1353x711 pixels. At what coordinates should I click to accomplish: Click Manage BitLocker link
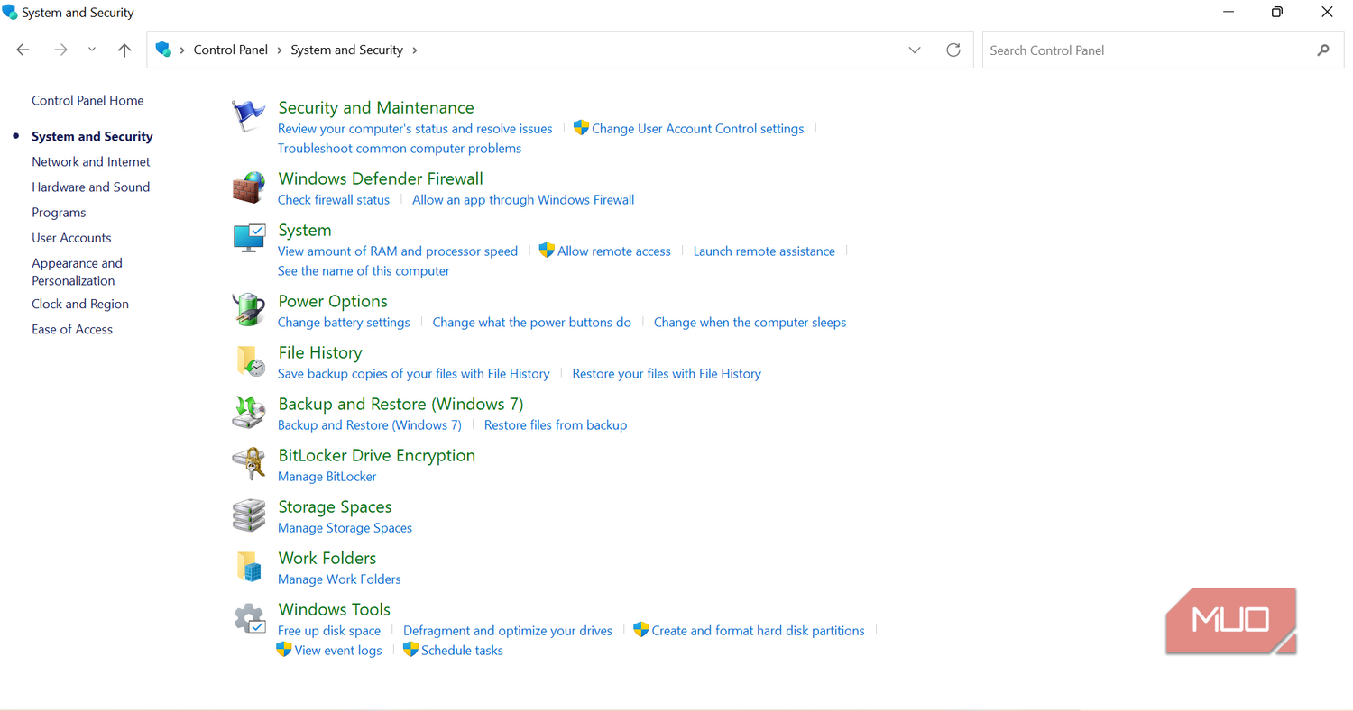(x=327, y=477)
